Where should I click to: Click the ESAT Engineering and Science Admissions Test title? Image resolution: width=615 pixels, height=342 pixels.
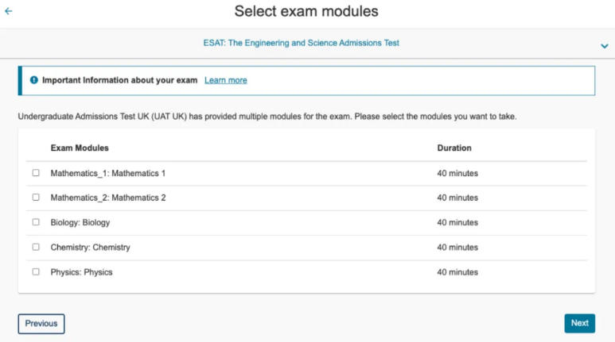click(302, 43)
